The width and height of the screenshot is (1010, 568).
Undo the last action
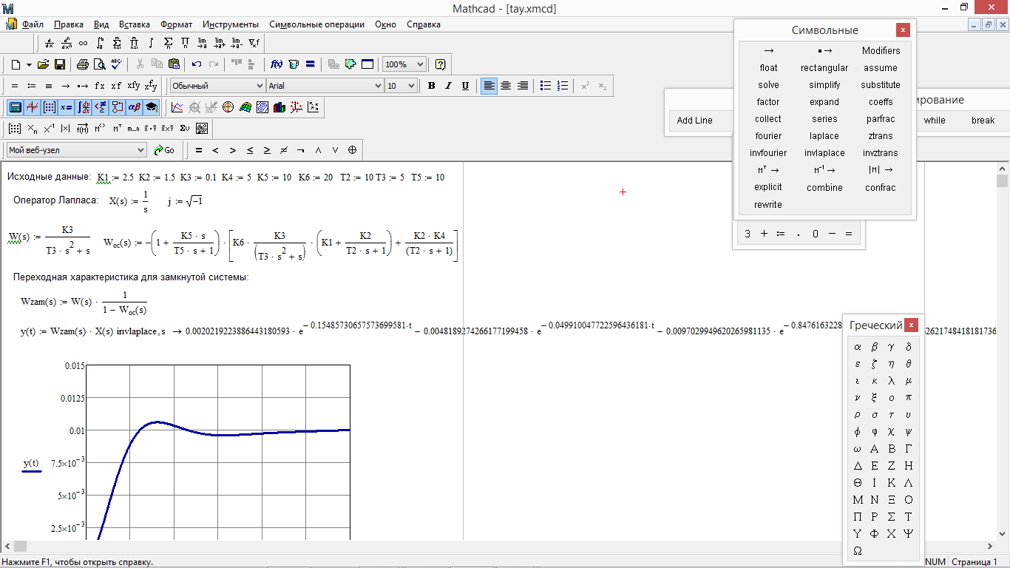[197, 64]
